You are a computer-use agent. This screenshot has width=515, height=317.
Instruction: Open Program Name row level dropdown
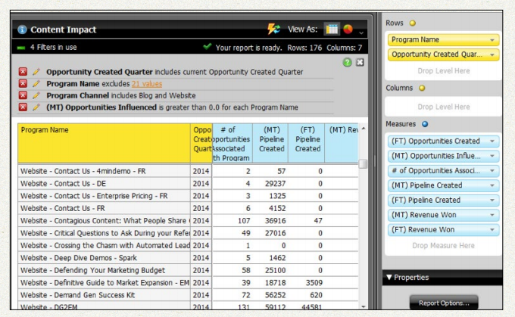(493, 39)
